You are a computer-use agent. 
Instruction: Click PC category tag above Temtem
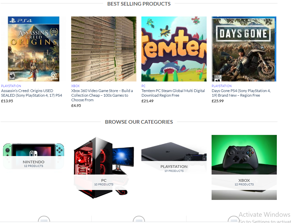pyautogui.click(x=143, y=86)
